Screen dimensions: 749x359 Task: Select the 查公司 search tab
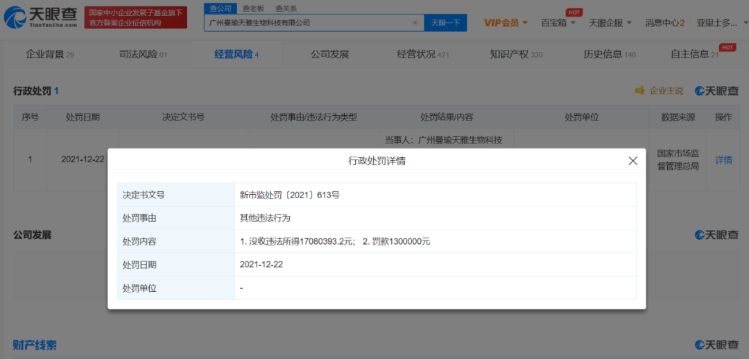pos(221,8)
